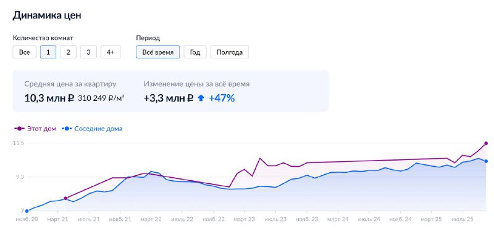Select the 1-room filter button
The height and width of the screenshot is (235, 494).
point(48,52)
